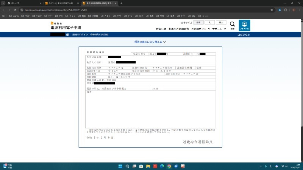This screenshot has width=303, height=170.
Task: Open a new browser tab with plus icon
Action: click(x=121, y=3)
